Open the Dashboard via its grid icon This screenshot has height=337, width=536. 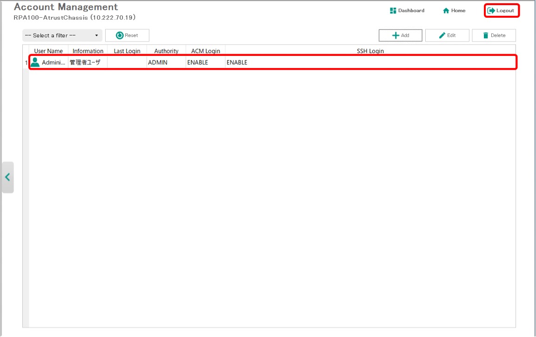pos(393,11)
